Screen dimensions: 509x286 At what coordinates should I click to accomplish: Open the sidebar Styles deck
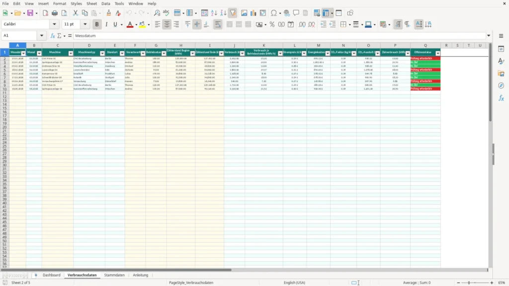[x=501, y=61]
